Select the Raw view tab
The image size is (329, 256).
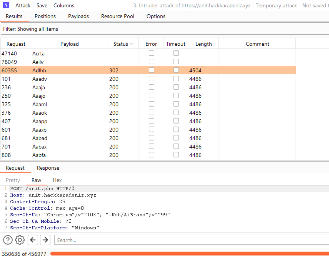point(36,180)
